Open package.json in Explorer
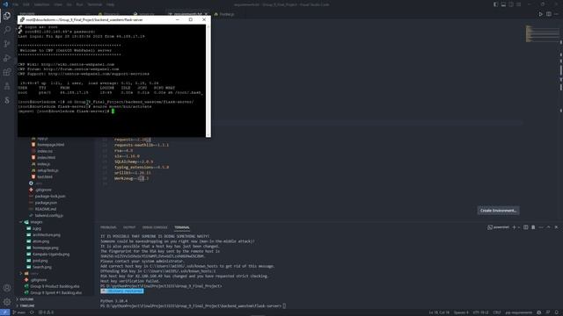Image resolution: width=563 pixels, height=316 pixels. (46, 203)
